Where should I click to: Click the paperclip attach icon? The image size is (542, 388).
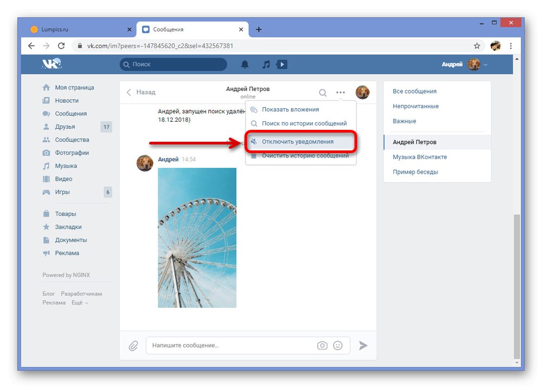tap(133, 346)
